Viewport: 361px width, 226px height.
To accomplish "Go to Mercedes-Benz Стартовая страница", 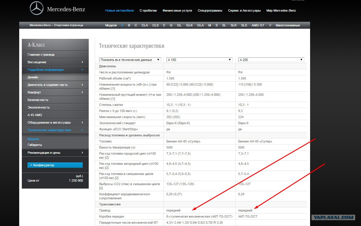I will (x=56, y=25).
